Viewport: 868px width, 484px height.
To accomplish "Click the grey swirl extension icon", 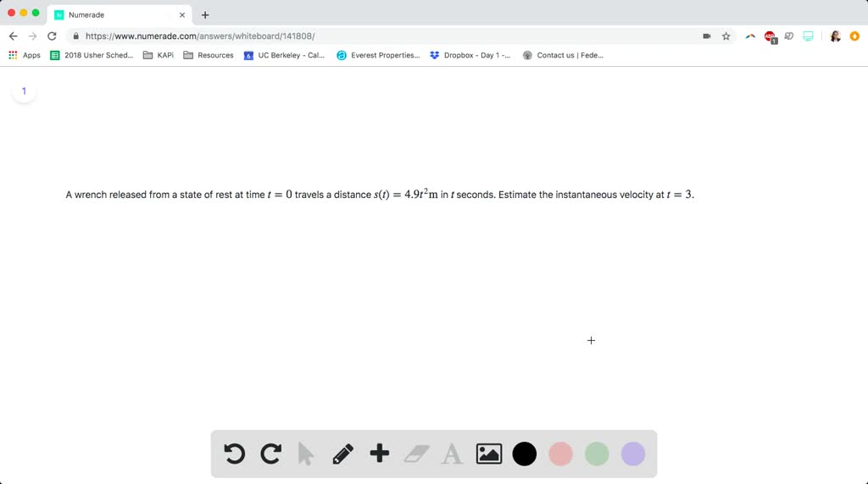I will [789, 36].
